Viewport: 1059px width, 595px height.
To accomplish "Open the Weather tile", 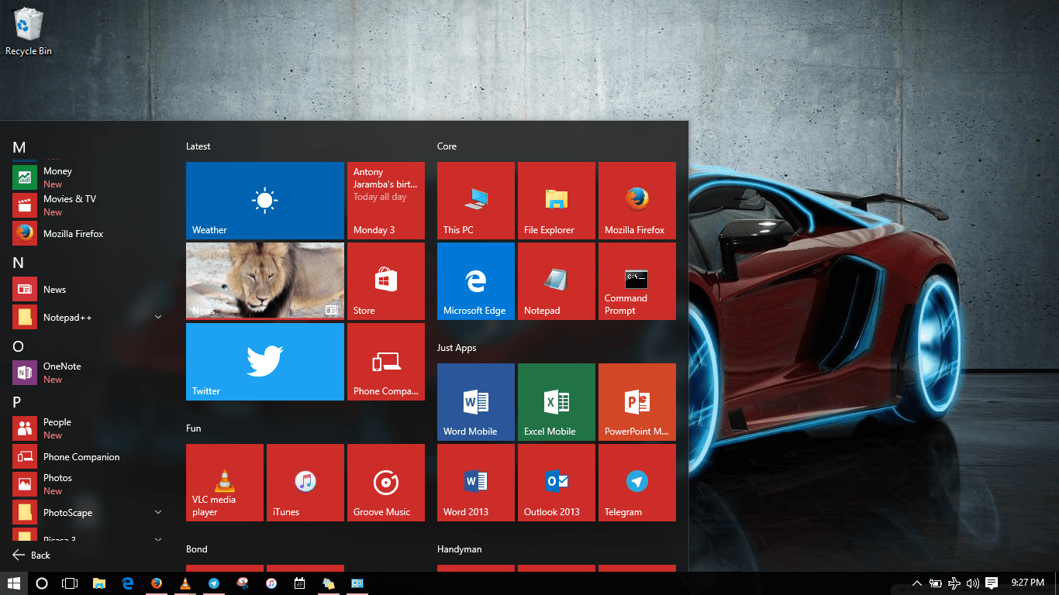I will point(265,201).
